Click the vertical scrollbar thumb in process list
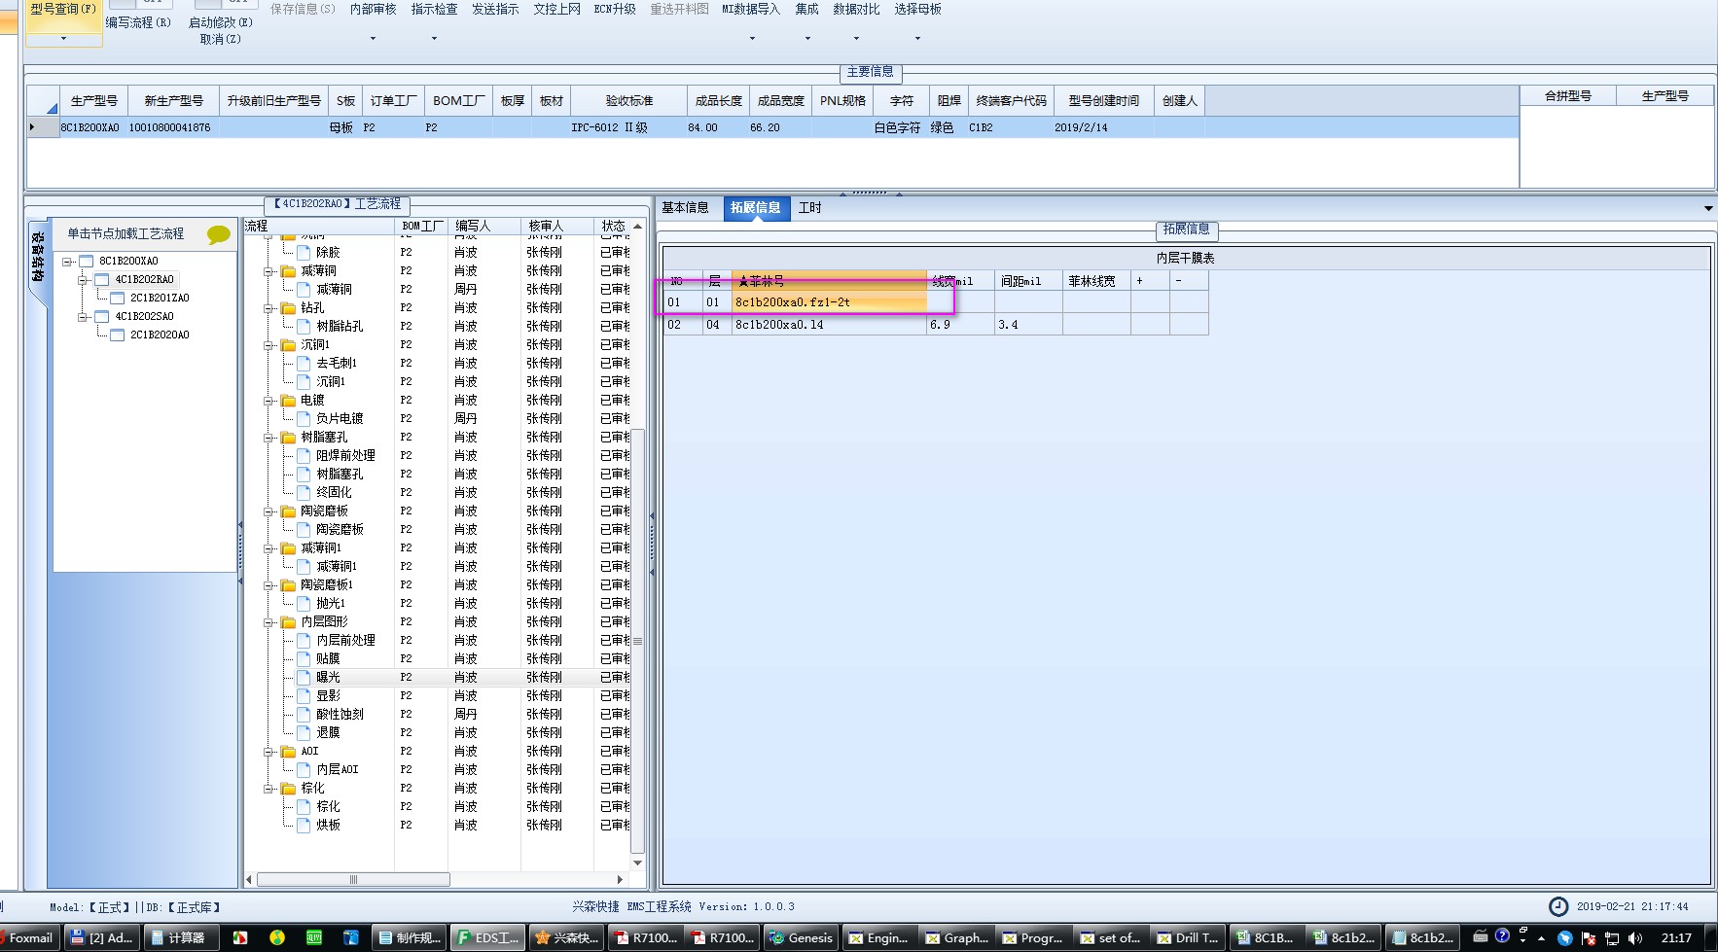This screenshot has width=1718, height=952. (637, 642)
